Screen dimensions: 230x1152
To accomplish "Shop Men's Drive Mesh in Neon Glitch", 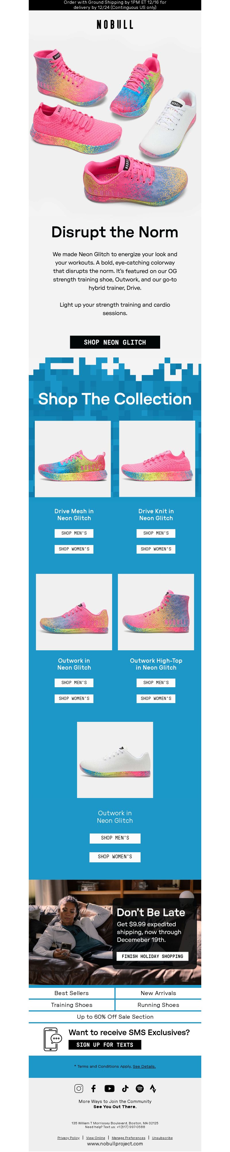I will pyautogui.click(x=74, y=533).
